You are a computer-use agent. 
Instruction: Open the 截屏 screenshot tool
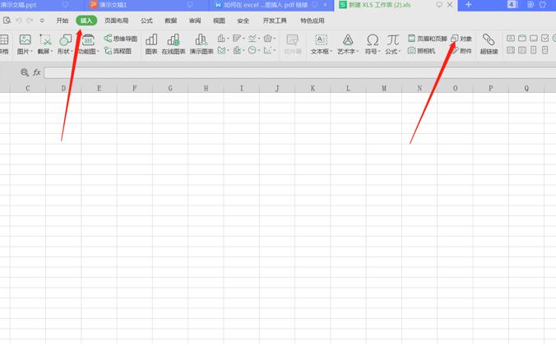pyautogui.click(x=45, y=44)
